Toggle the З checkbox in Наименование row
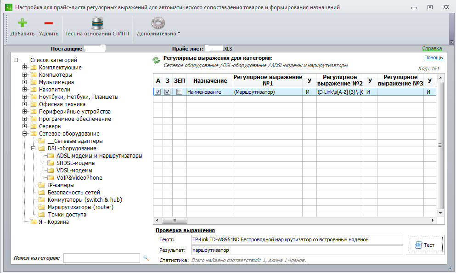This screenshot has height=273, width=456. 167,92
